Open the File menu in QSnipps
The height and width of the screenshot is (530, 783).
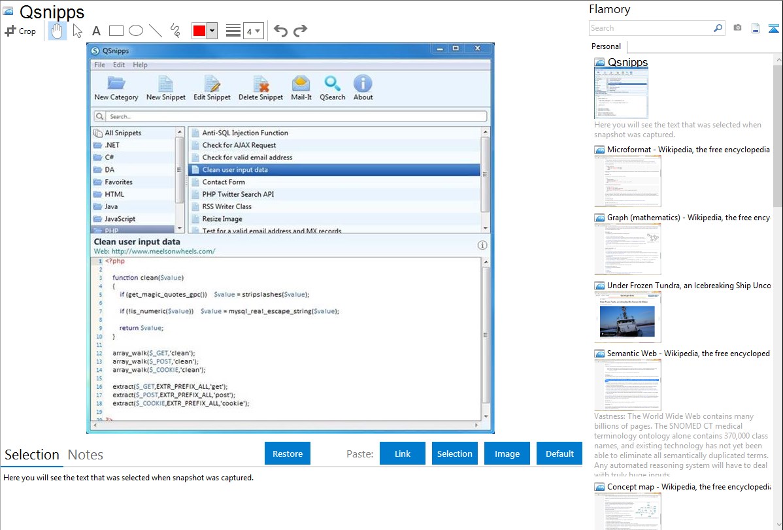tap(100, 65)
